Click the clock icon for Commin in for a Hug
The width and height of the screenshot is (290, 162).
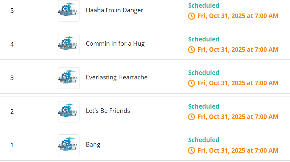pyautogui.click(x=192, y=50)
